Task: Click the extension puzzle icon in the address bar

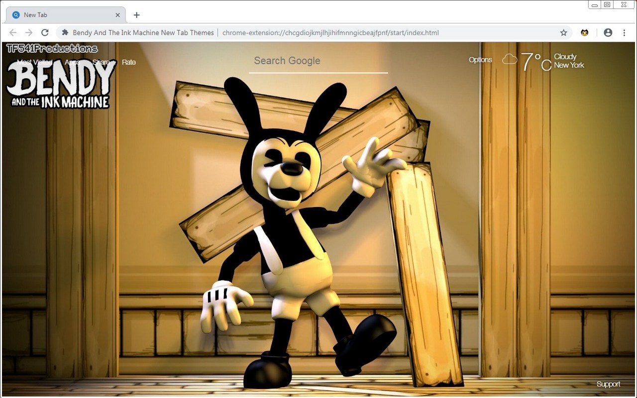Action: [65, 32]
